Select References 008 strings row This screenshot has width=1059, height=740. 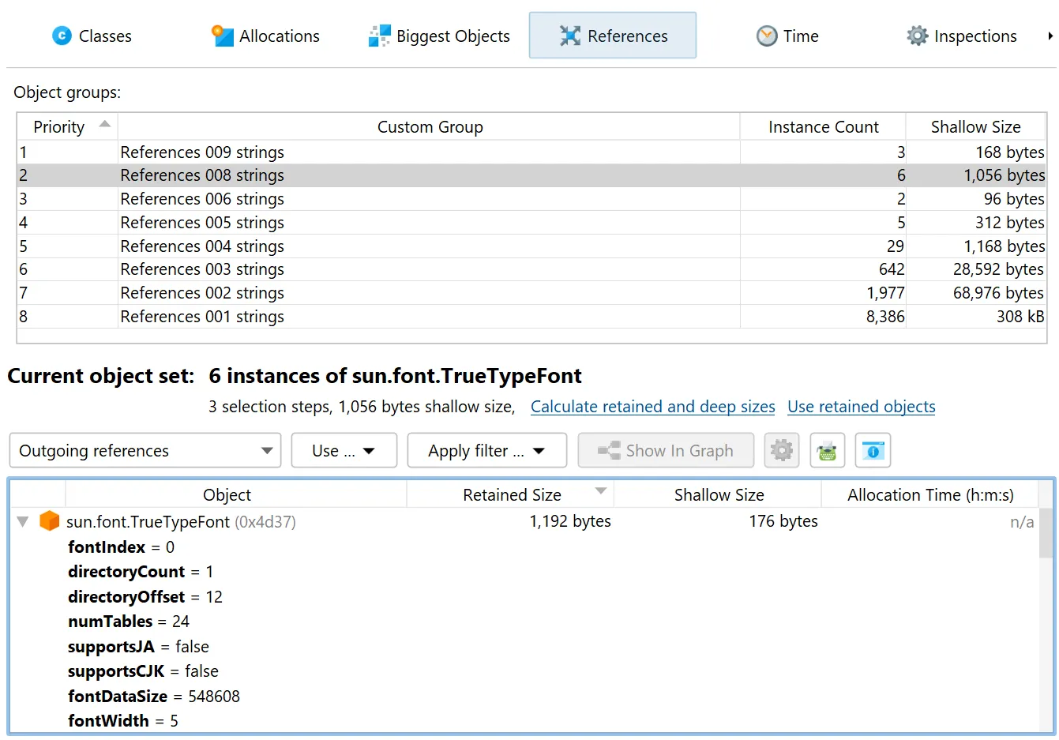531,175
